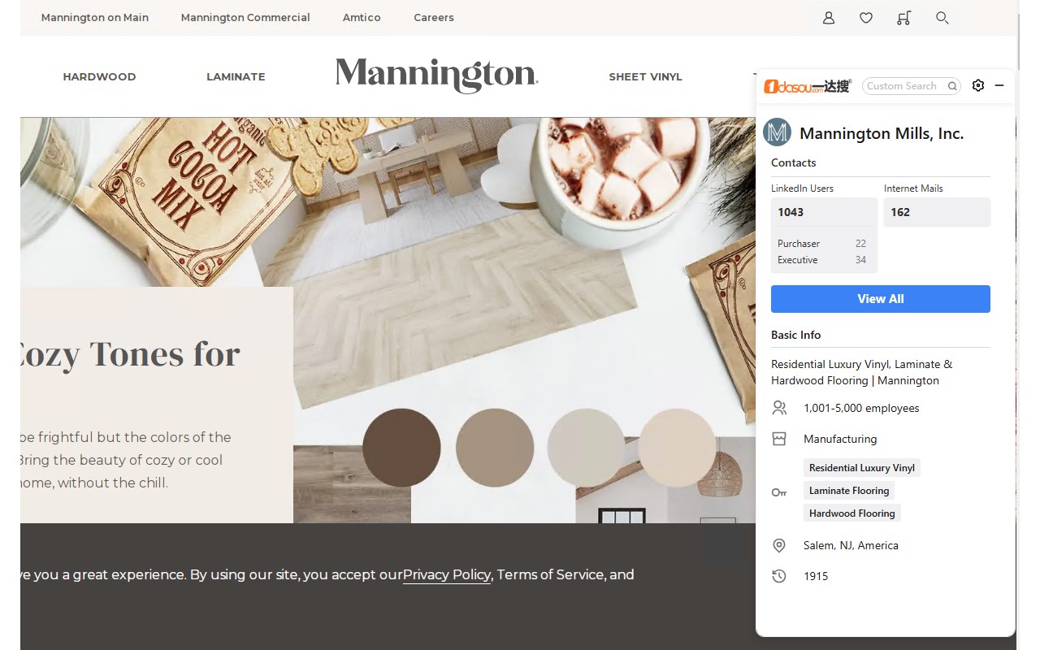1040x650 pixels.
Task: Click the Mannington Mills company logo avatar
Action: pyautogui.click(x=778, y=132)
